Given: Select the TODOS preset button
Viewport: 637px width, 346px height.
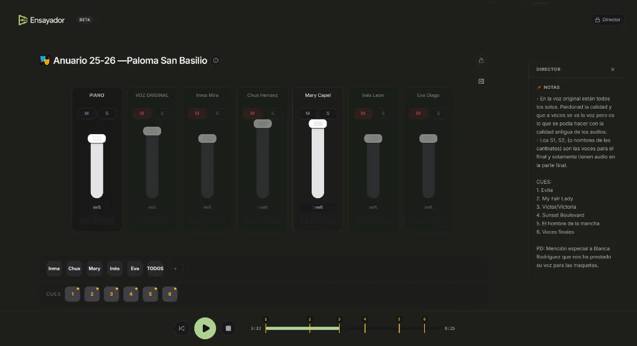Looking at the screenshot, I should point(155,268).
